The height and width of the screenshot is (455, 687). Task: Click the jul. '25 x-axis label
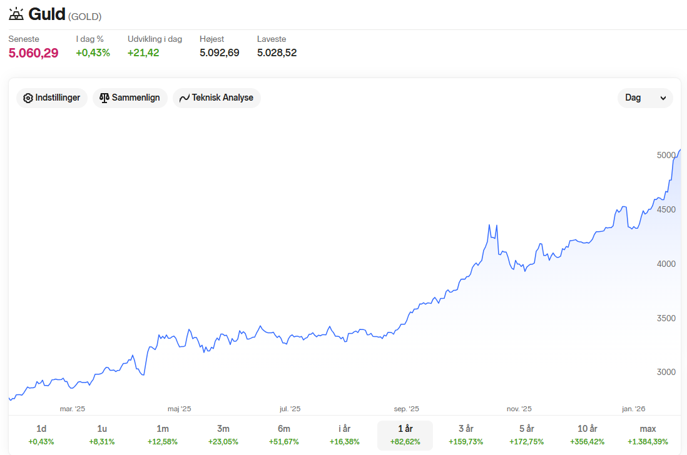(290, 409)
